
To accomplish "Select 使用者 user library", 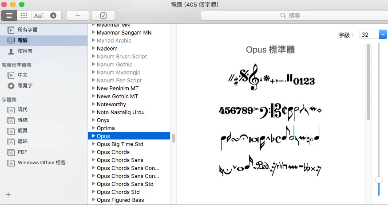I will tap(44, 51).
